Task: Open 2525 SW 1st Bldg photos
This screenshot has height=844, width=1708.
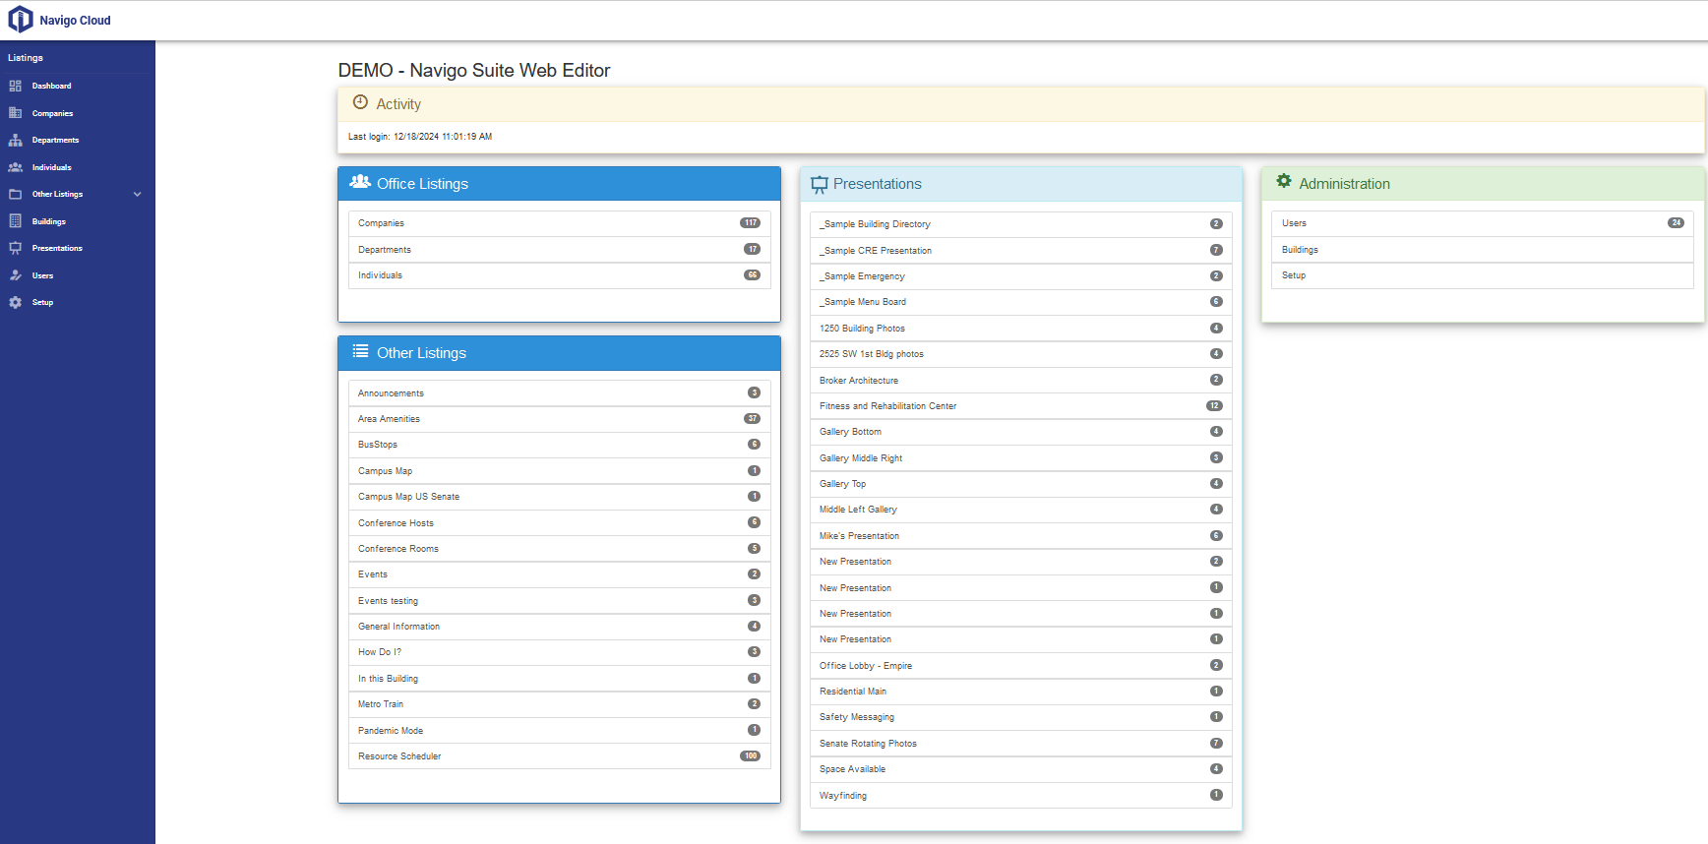Action: [x=1021, y=354]
